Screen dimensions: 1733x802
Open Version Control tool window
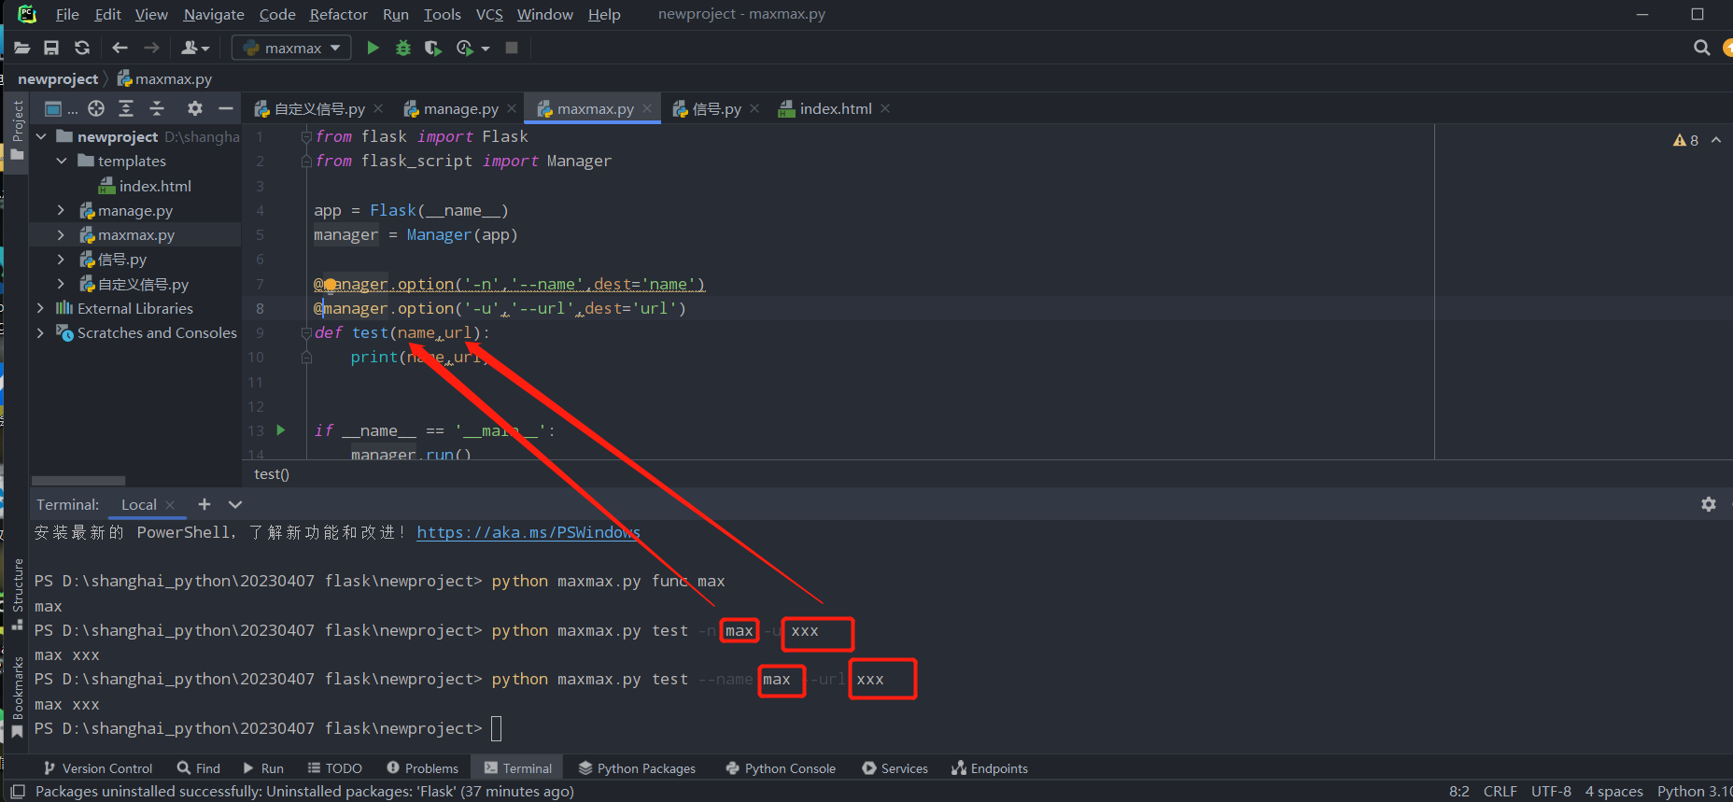(x=98, y=768)
